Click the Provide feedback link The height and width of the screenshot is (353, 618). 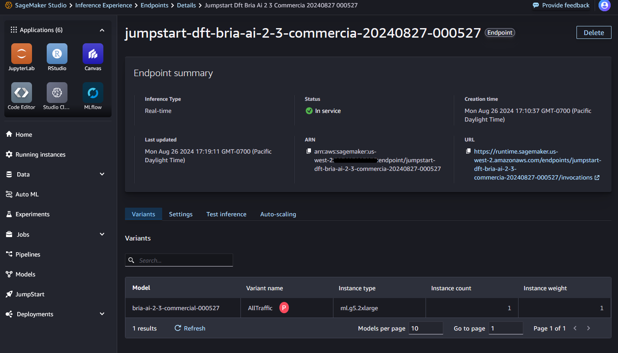pyautogui.click(x=566, y=5)
